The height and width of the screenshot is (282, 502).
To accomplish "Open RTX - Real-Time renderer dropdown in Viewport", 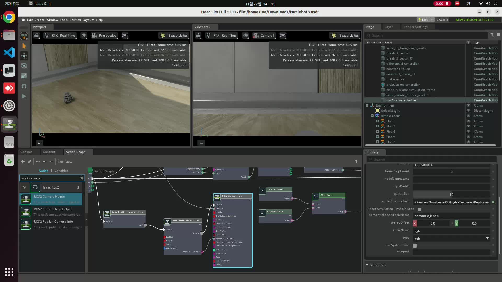I will point(60,35).
